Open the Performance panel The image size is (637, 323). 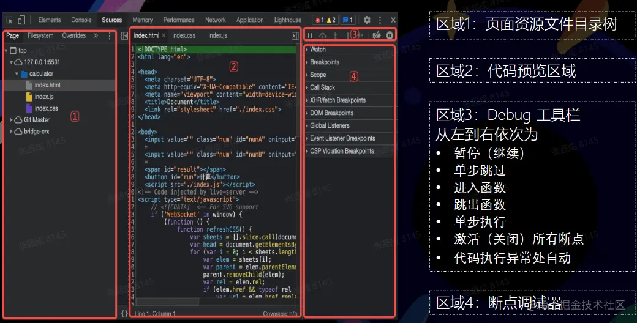179,20
